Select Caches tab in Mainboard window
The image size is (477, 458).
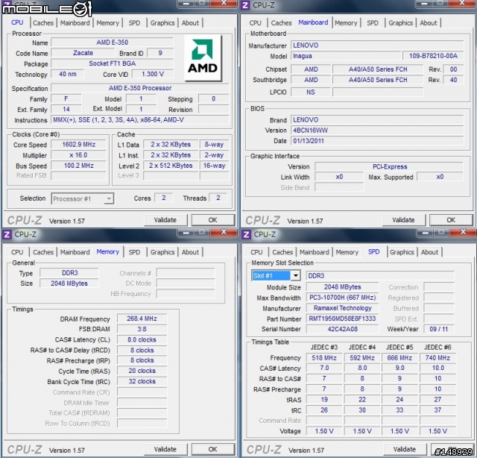click(x=282, y=23)
